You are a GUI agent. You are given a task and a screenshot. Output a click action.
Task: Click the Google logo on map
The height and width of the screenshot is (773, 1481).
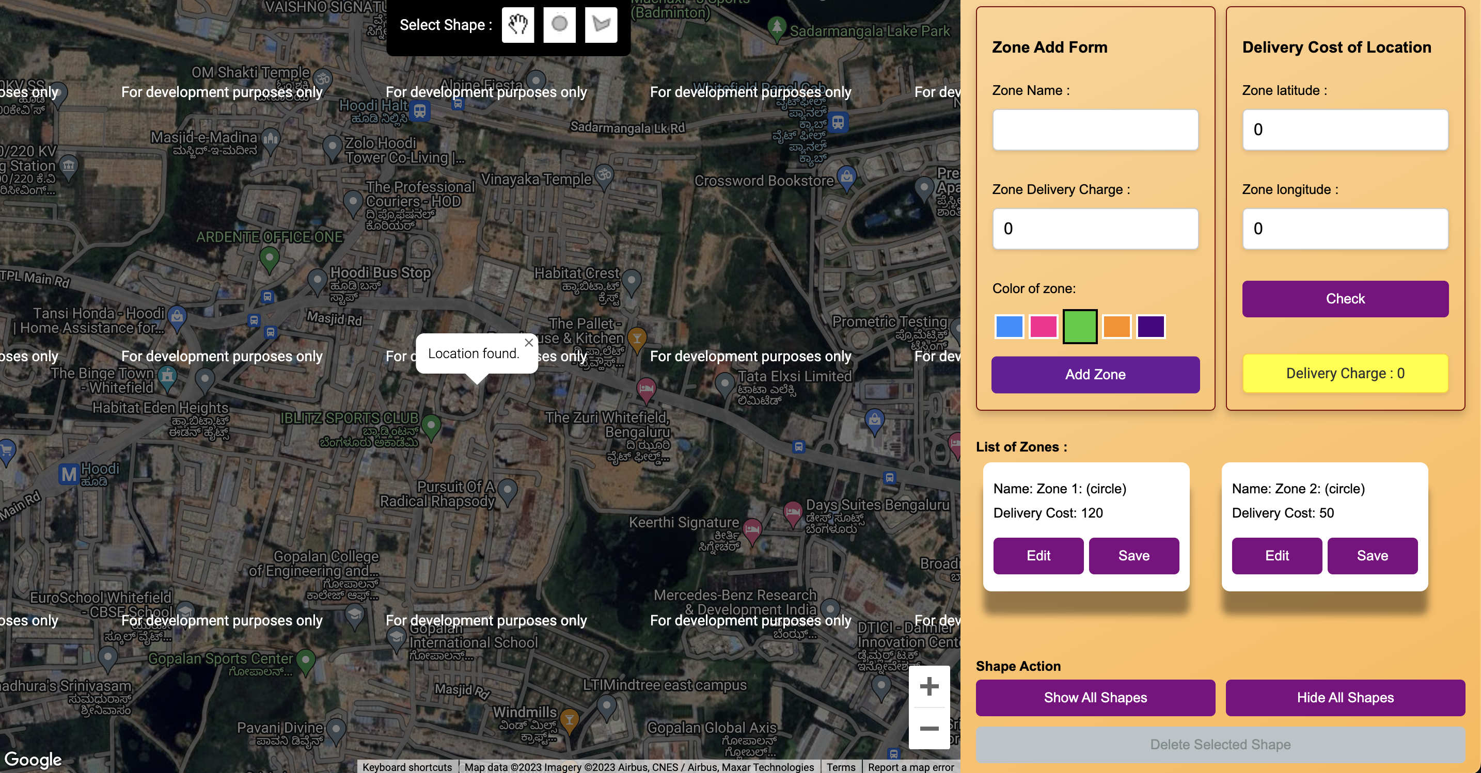[x=33, y=759]
